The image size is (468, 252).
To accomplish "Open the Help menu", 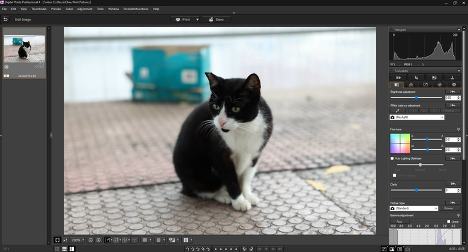I will coord(156,9).
